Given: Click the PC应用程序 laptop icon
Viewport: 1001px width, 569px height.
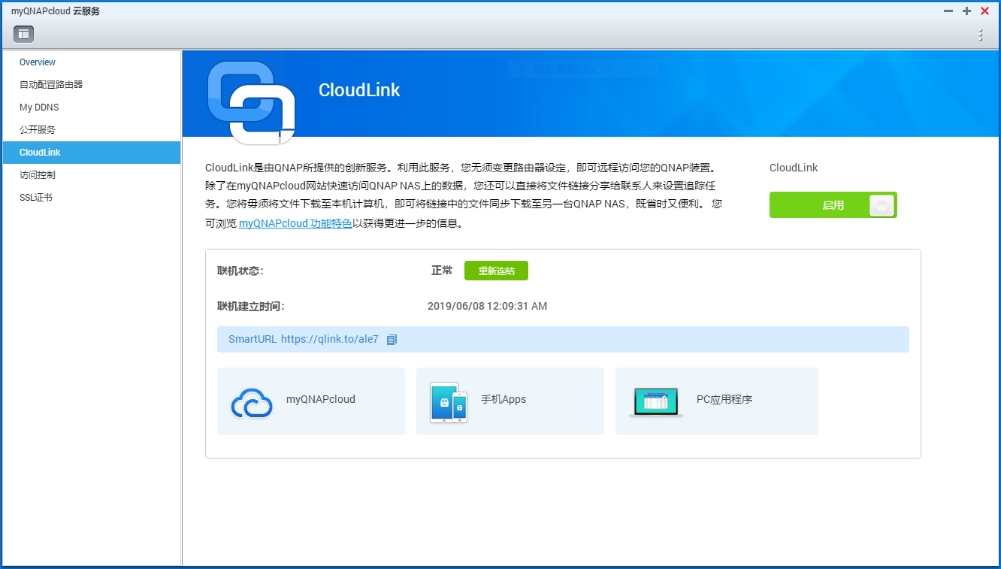Looking at the screenshot, I should pos(655,402).
